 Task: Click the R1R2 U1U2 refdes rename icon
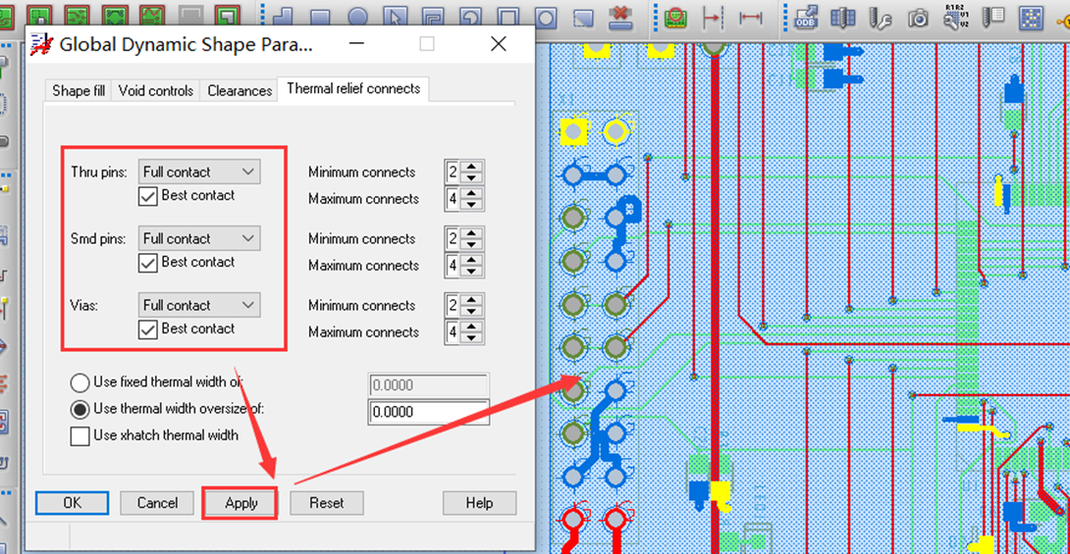tap(955, 17)
